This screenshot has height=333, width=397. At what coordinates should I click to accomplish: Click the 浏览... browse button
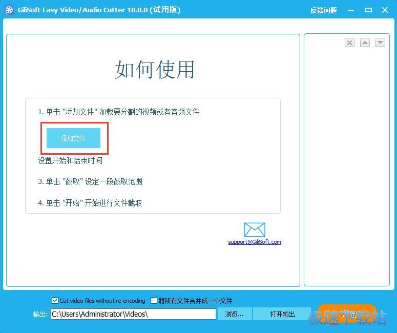[234, 314]
